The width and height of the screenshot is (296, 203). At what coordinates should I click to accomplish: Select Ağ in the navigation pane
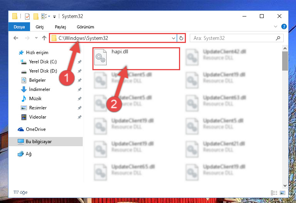pos(28,154)
